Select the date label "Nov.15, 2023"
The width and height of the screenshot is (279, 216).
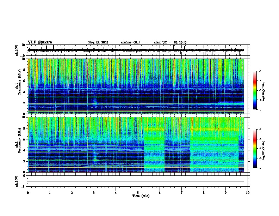[x=98, y=42]
